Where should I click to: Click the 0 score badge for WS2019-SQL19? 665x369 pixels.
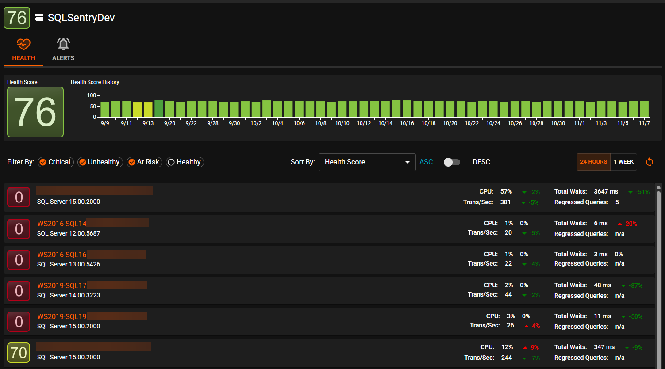point(19,322)
